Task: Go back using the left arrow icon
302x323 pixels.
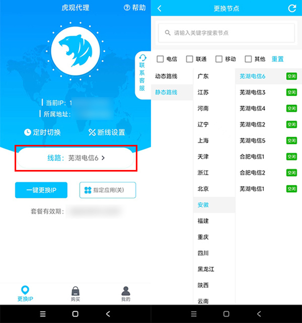Action: 160,8
